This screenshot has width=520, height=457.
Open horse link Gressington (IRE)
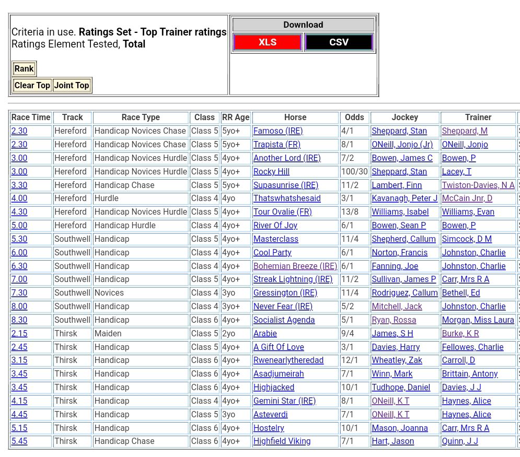(x=285, y=293)
